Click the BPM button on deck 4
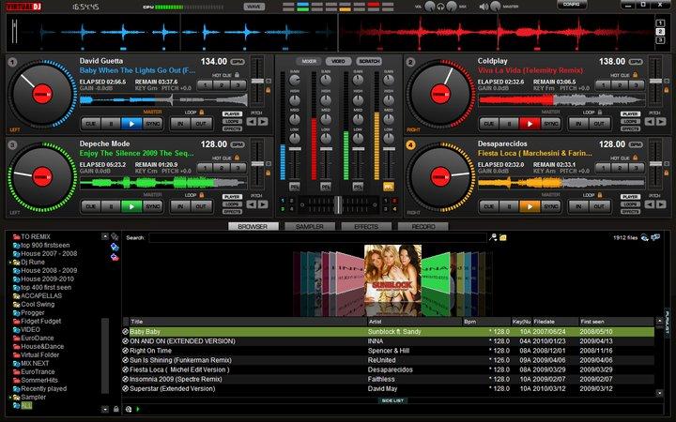Screen dimensions: 676x422 point(637,144)
